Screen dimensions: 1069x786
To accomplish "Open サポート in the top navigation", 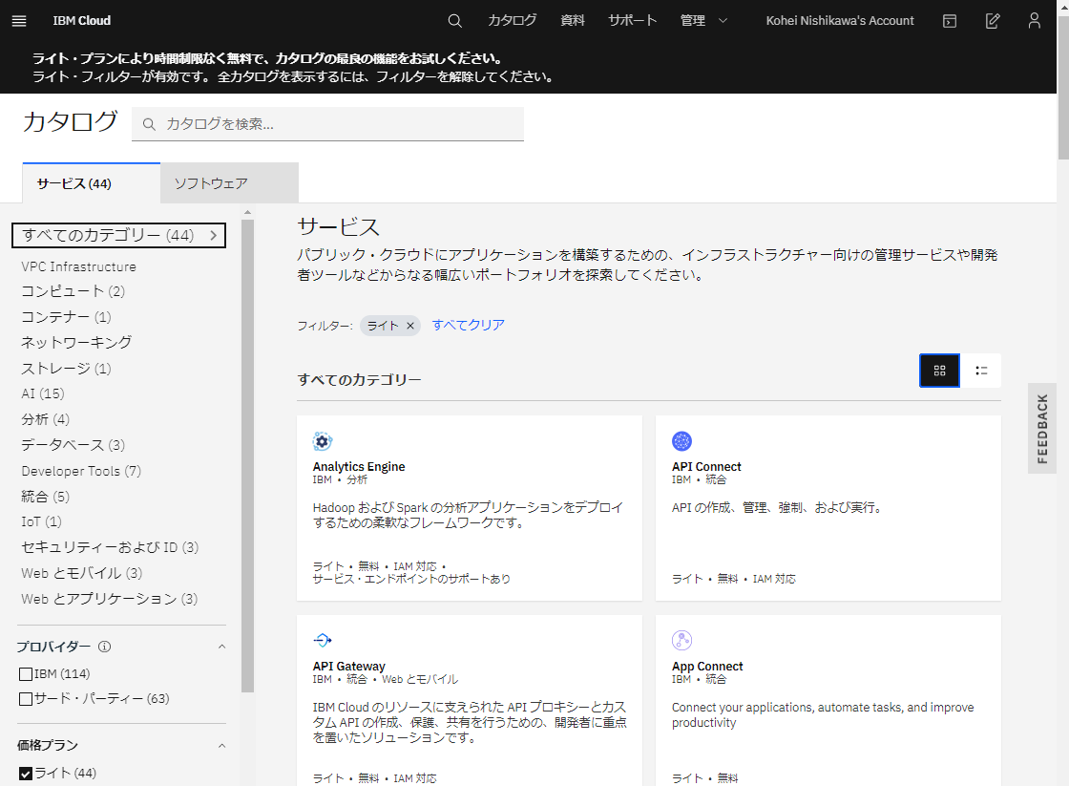I will 632,21.
